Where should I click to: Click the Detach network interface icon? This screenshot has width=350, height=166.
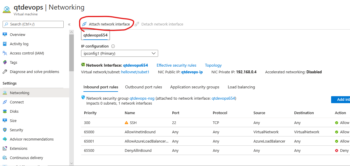pyautogui.click(x=137, y=24)
